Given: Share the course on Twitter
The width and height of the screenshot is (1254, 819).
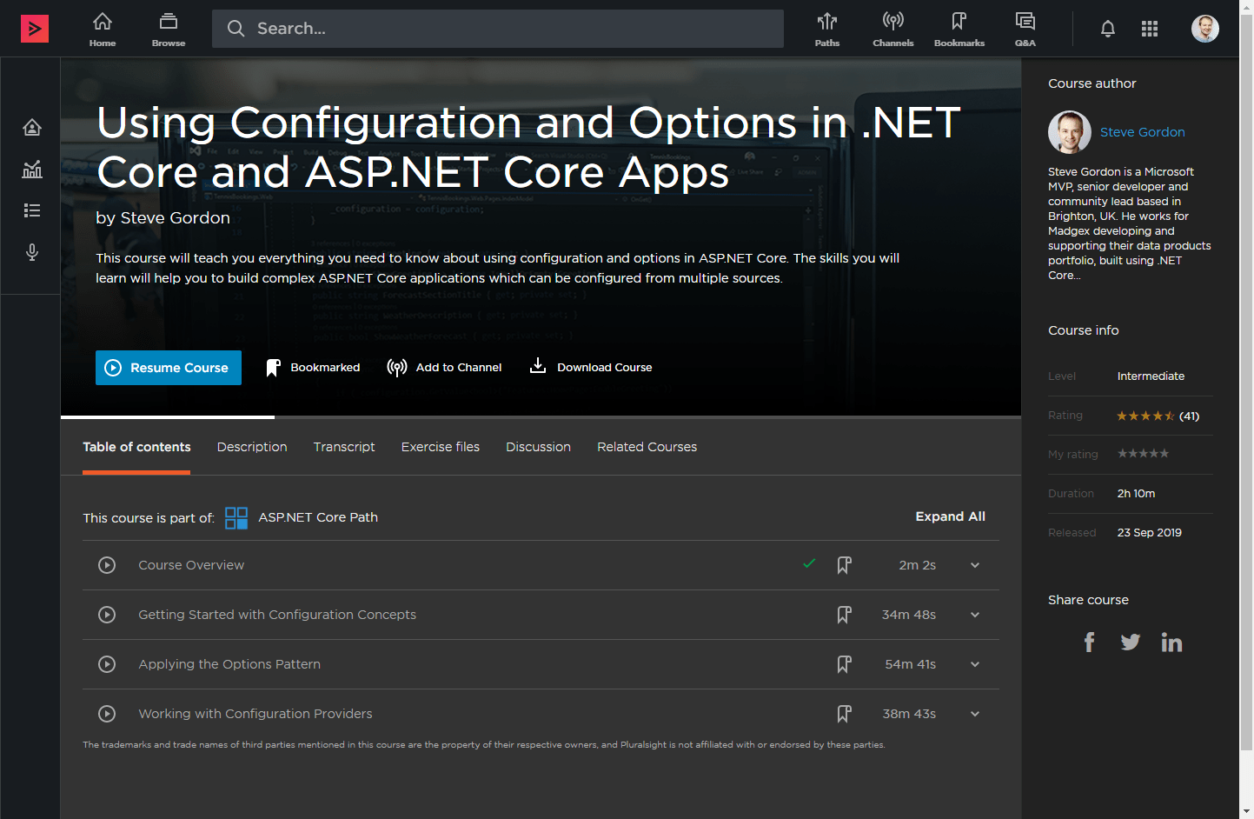Looking at the screenshot, I should point(1130,642).
